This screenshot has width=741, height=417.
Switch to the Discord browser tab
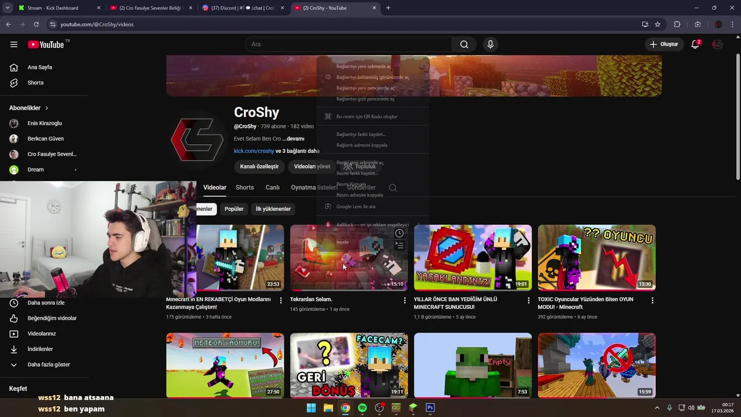pyautogui.click(x=243, y=8)
